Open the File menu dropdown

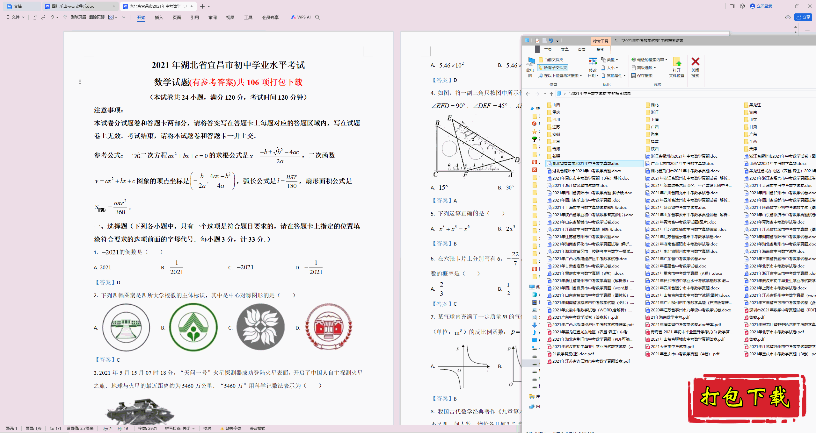click(x=15, y=17)
